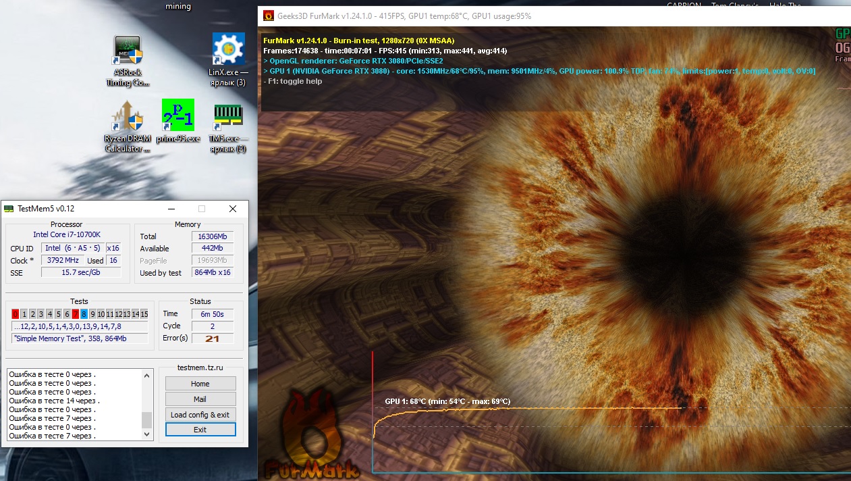Viewport: 851px width, 481px height.
Task: Open the ASRock Timing Configurator desktop shortcut
Action: coord(128,61)
